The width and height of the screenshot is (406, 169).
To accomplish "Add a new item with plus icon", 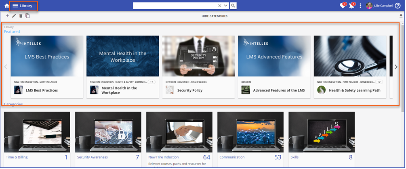I will [x=7, y=16].
